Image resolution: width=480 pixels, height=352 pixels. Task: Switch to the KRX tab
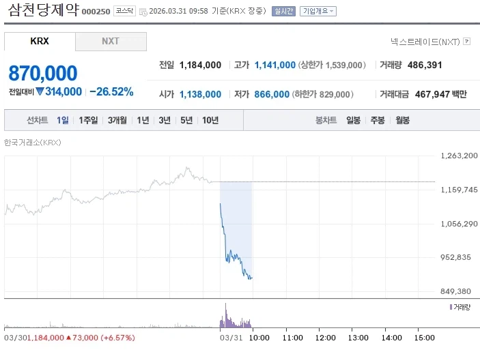point(40,41)
